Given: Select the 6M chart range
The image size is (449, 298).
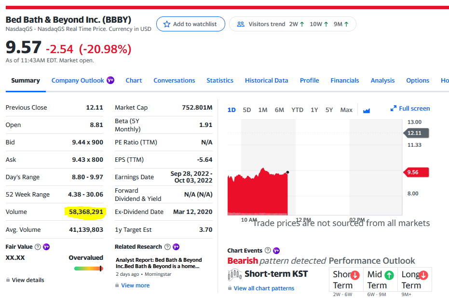Looking at the screenshot, I should tap(279, 110).
